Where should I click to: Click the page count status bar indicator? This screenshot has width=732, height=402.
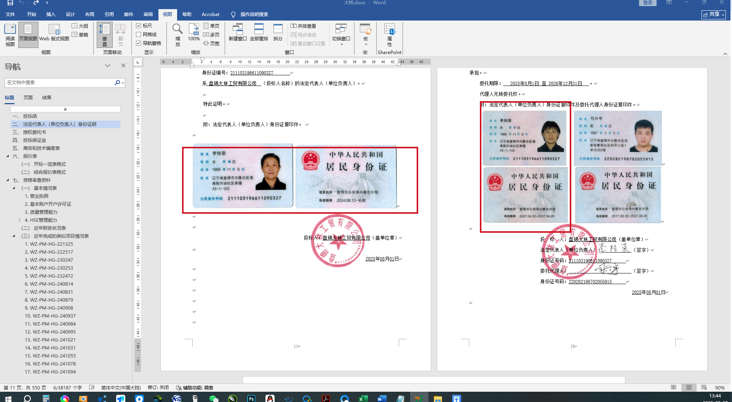(25, 388)
